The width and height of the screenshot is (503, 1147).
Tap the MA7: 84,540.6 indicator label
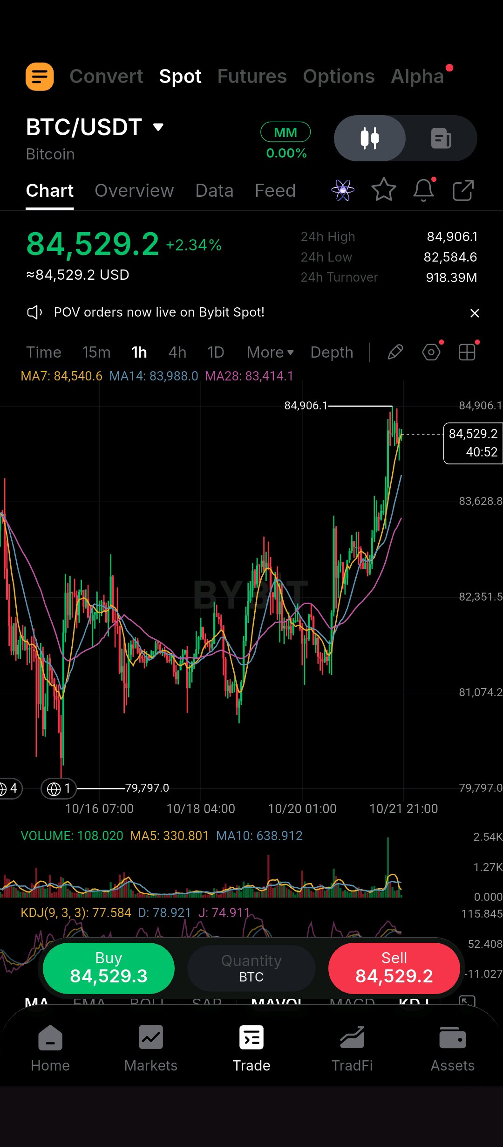tap(61, 376)
